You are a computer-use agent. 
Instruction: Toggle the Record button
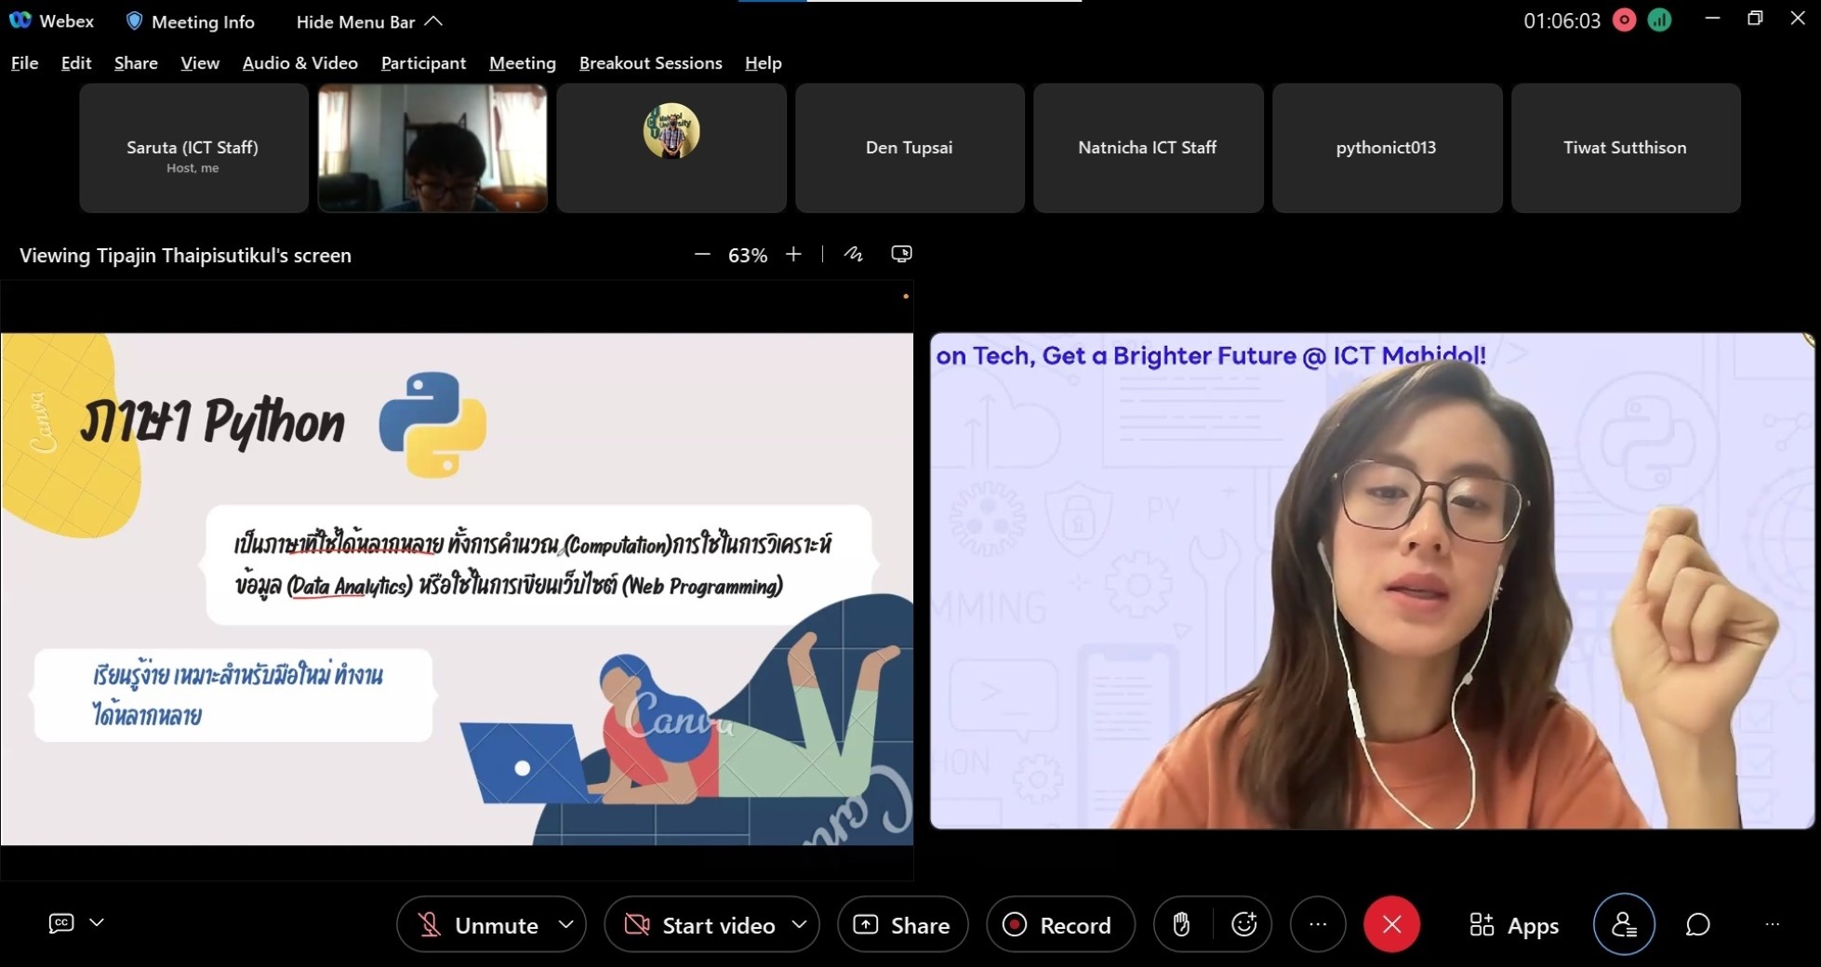(x=1059, y=925)
